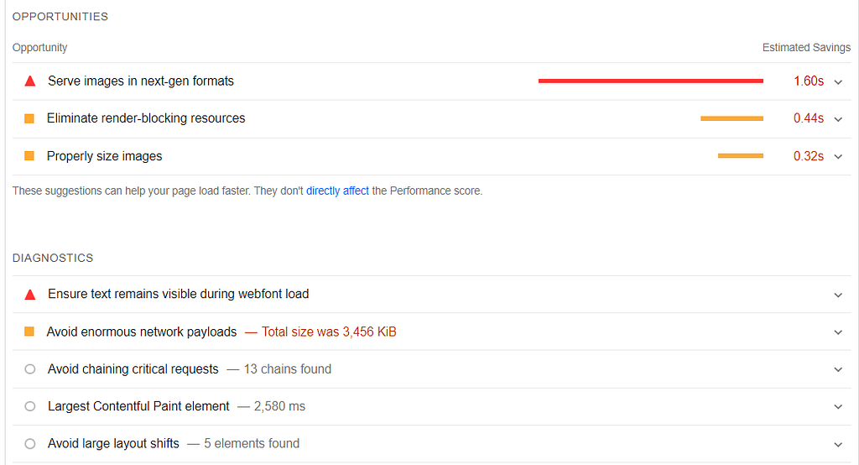Open the 'directly affect' link
The width and height of the screenshot is (859, 465).
click(x=337, y=191)
